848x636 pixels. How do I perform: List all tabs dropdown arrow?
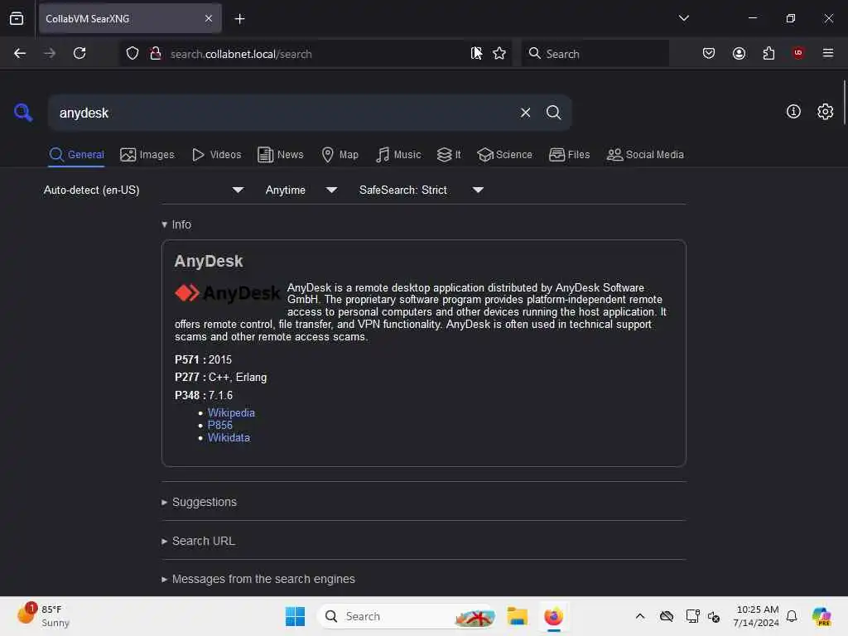coord(683,18)
